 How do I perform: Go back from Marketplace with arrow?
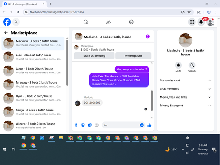click(x=6, y=33)
